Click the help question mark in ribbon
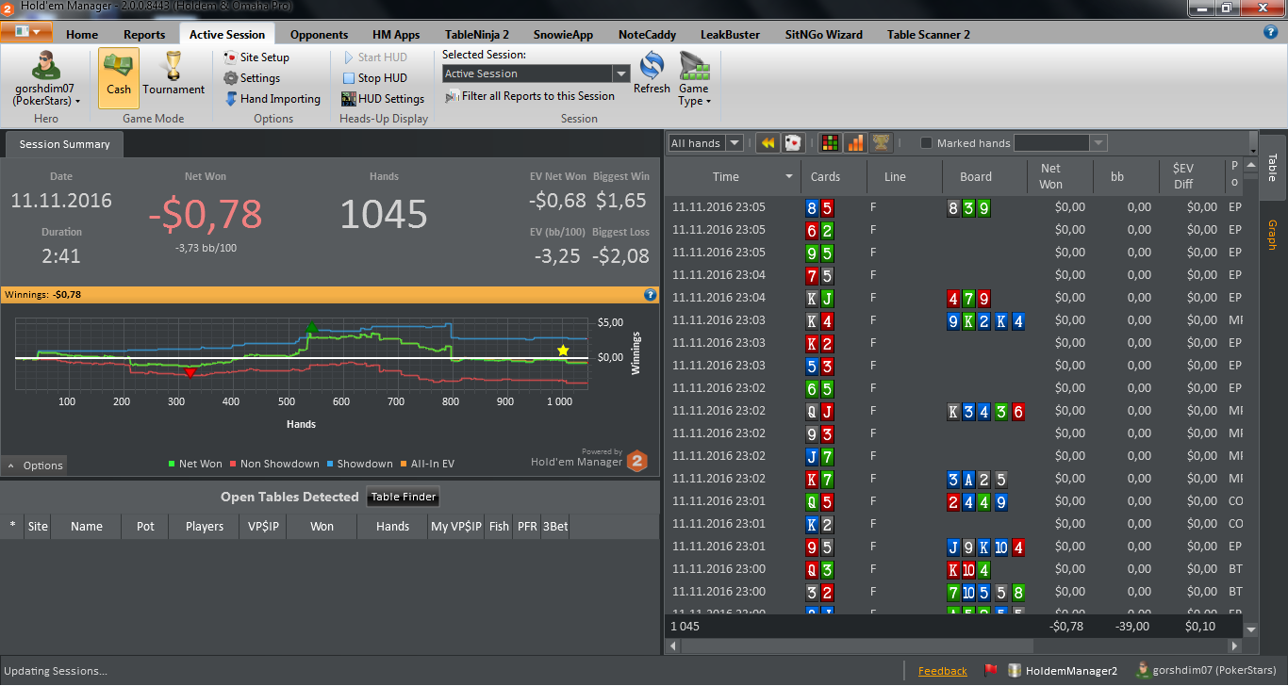The image size is (1288, 686). [1270, 31]
